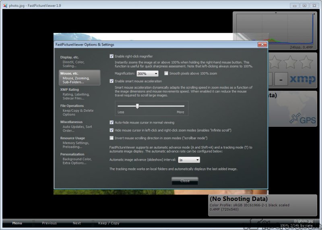The height and width of the screenshot is (230, 322).
Task: Toggle Smooth pixels above 100% zoom
Action: click(166, 73)
